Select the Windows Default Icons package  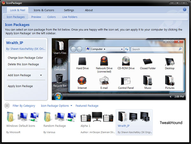(23, 122)
